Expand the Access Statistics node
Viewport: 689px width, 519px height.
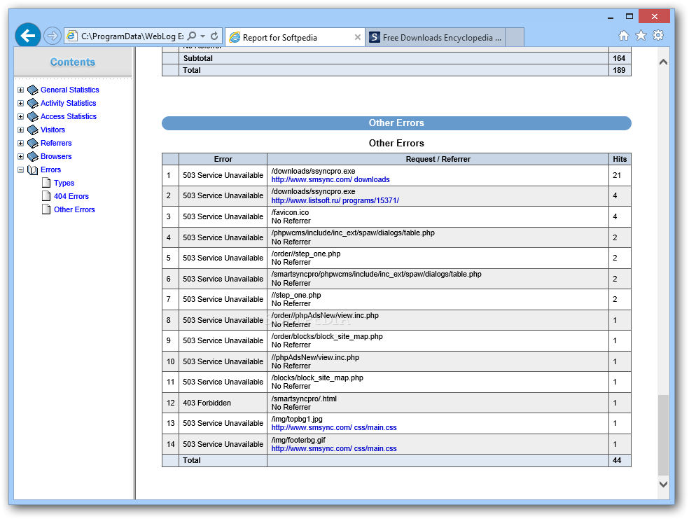pos(20,116)
